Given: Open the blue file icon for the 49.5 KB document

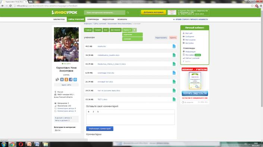Looking at the screenshot, I should coord(174,46).
